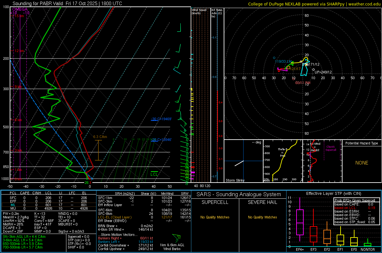Click the Storm Slinky plot line
382x253 pixels.
239,163
